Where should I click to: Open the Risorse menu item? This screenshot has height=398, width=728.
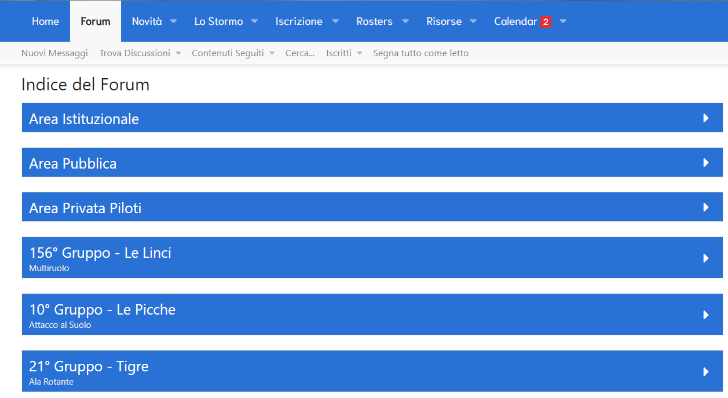(444, 21)
